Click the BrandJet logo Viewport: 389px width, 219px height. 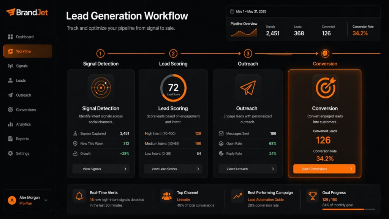click(27, 13)
